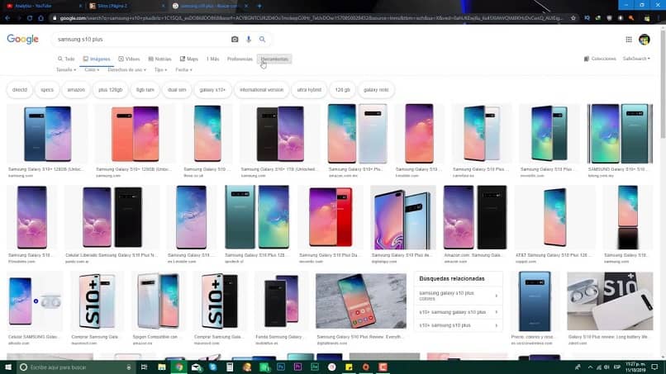Open the Google account avatar
The width and height of the screenshot is (666, 374).
(645, 40)
